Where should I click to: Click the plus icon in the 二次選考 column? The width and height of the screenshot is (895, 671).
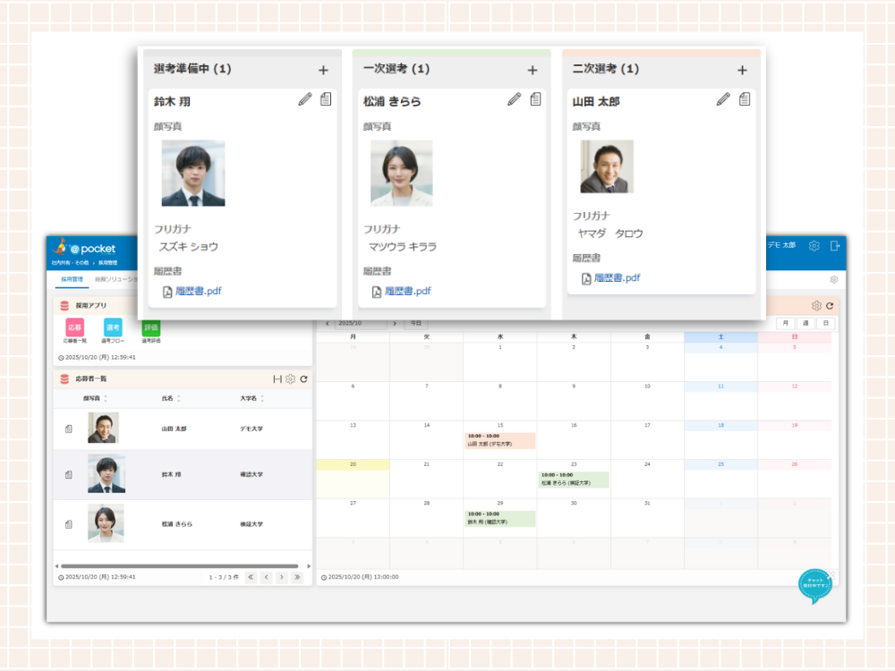point(742,70)
